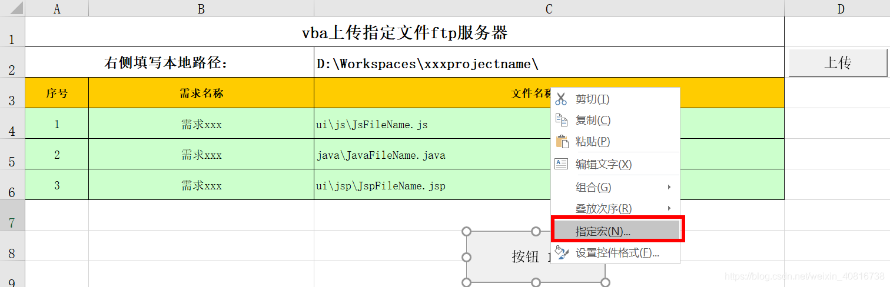Screen dimensions: 890x287
Task: Click the scissors icon next to 剪切
Action: click(x=561, y=99)
